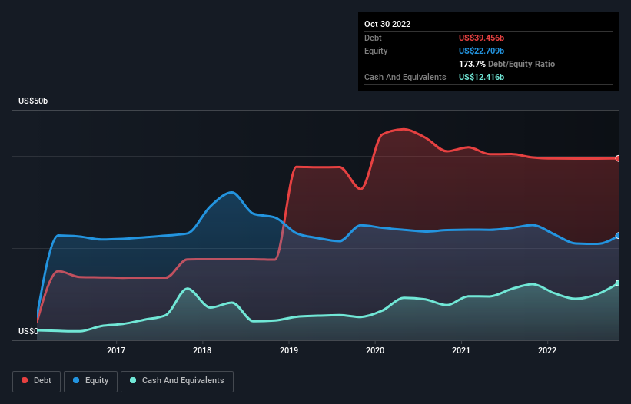631x404 pixels.
Task: Toggle the Debt series legend button
Action: [x=37, y=381]
